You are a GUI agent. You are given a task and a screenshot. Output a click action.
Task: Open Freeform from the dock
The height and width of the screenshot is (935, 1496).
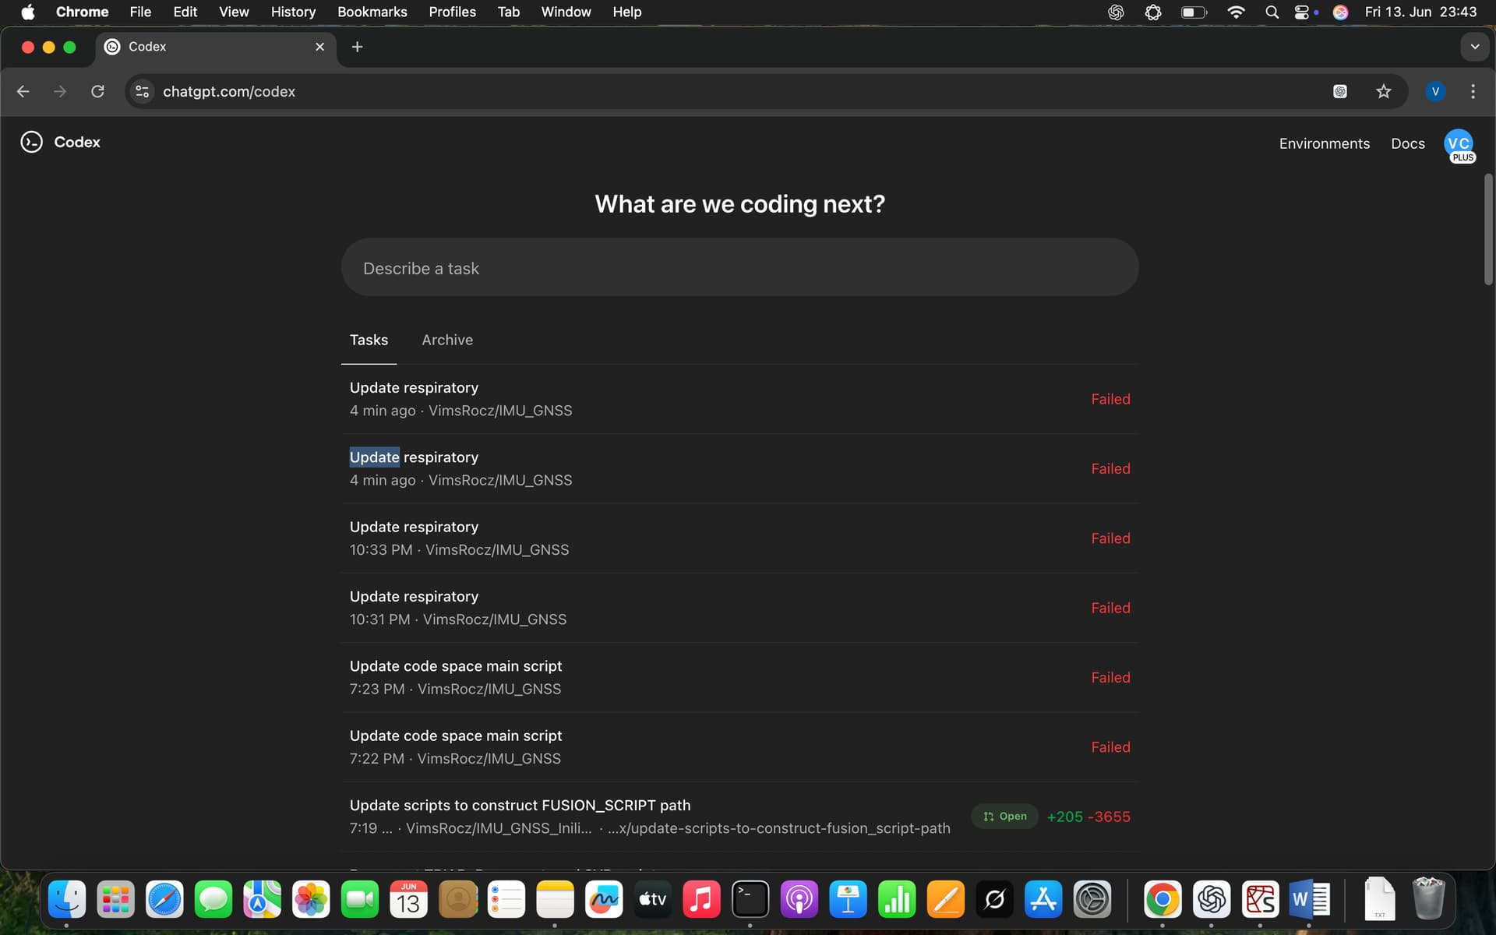604,899
